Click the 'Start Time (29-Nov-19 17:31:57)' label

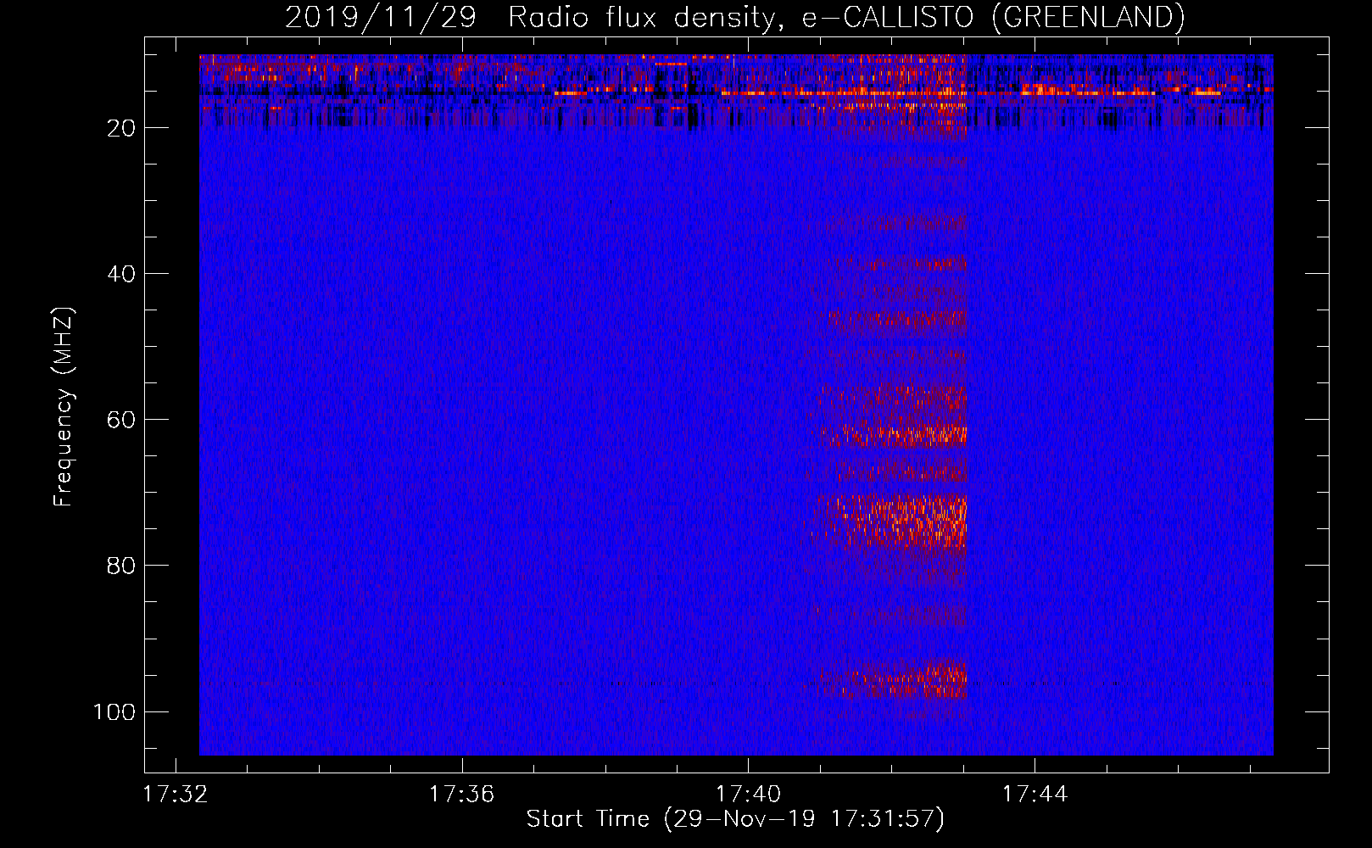pos(735,819)
